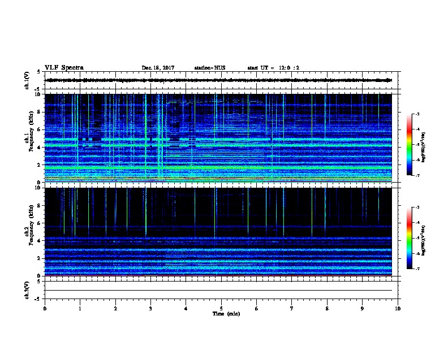This screenshot has width=448, height=346.
Task: Click the "6" minute tick label
Action: tap(256, 309)
